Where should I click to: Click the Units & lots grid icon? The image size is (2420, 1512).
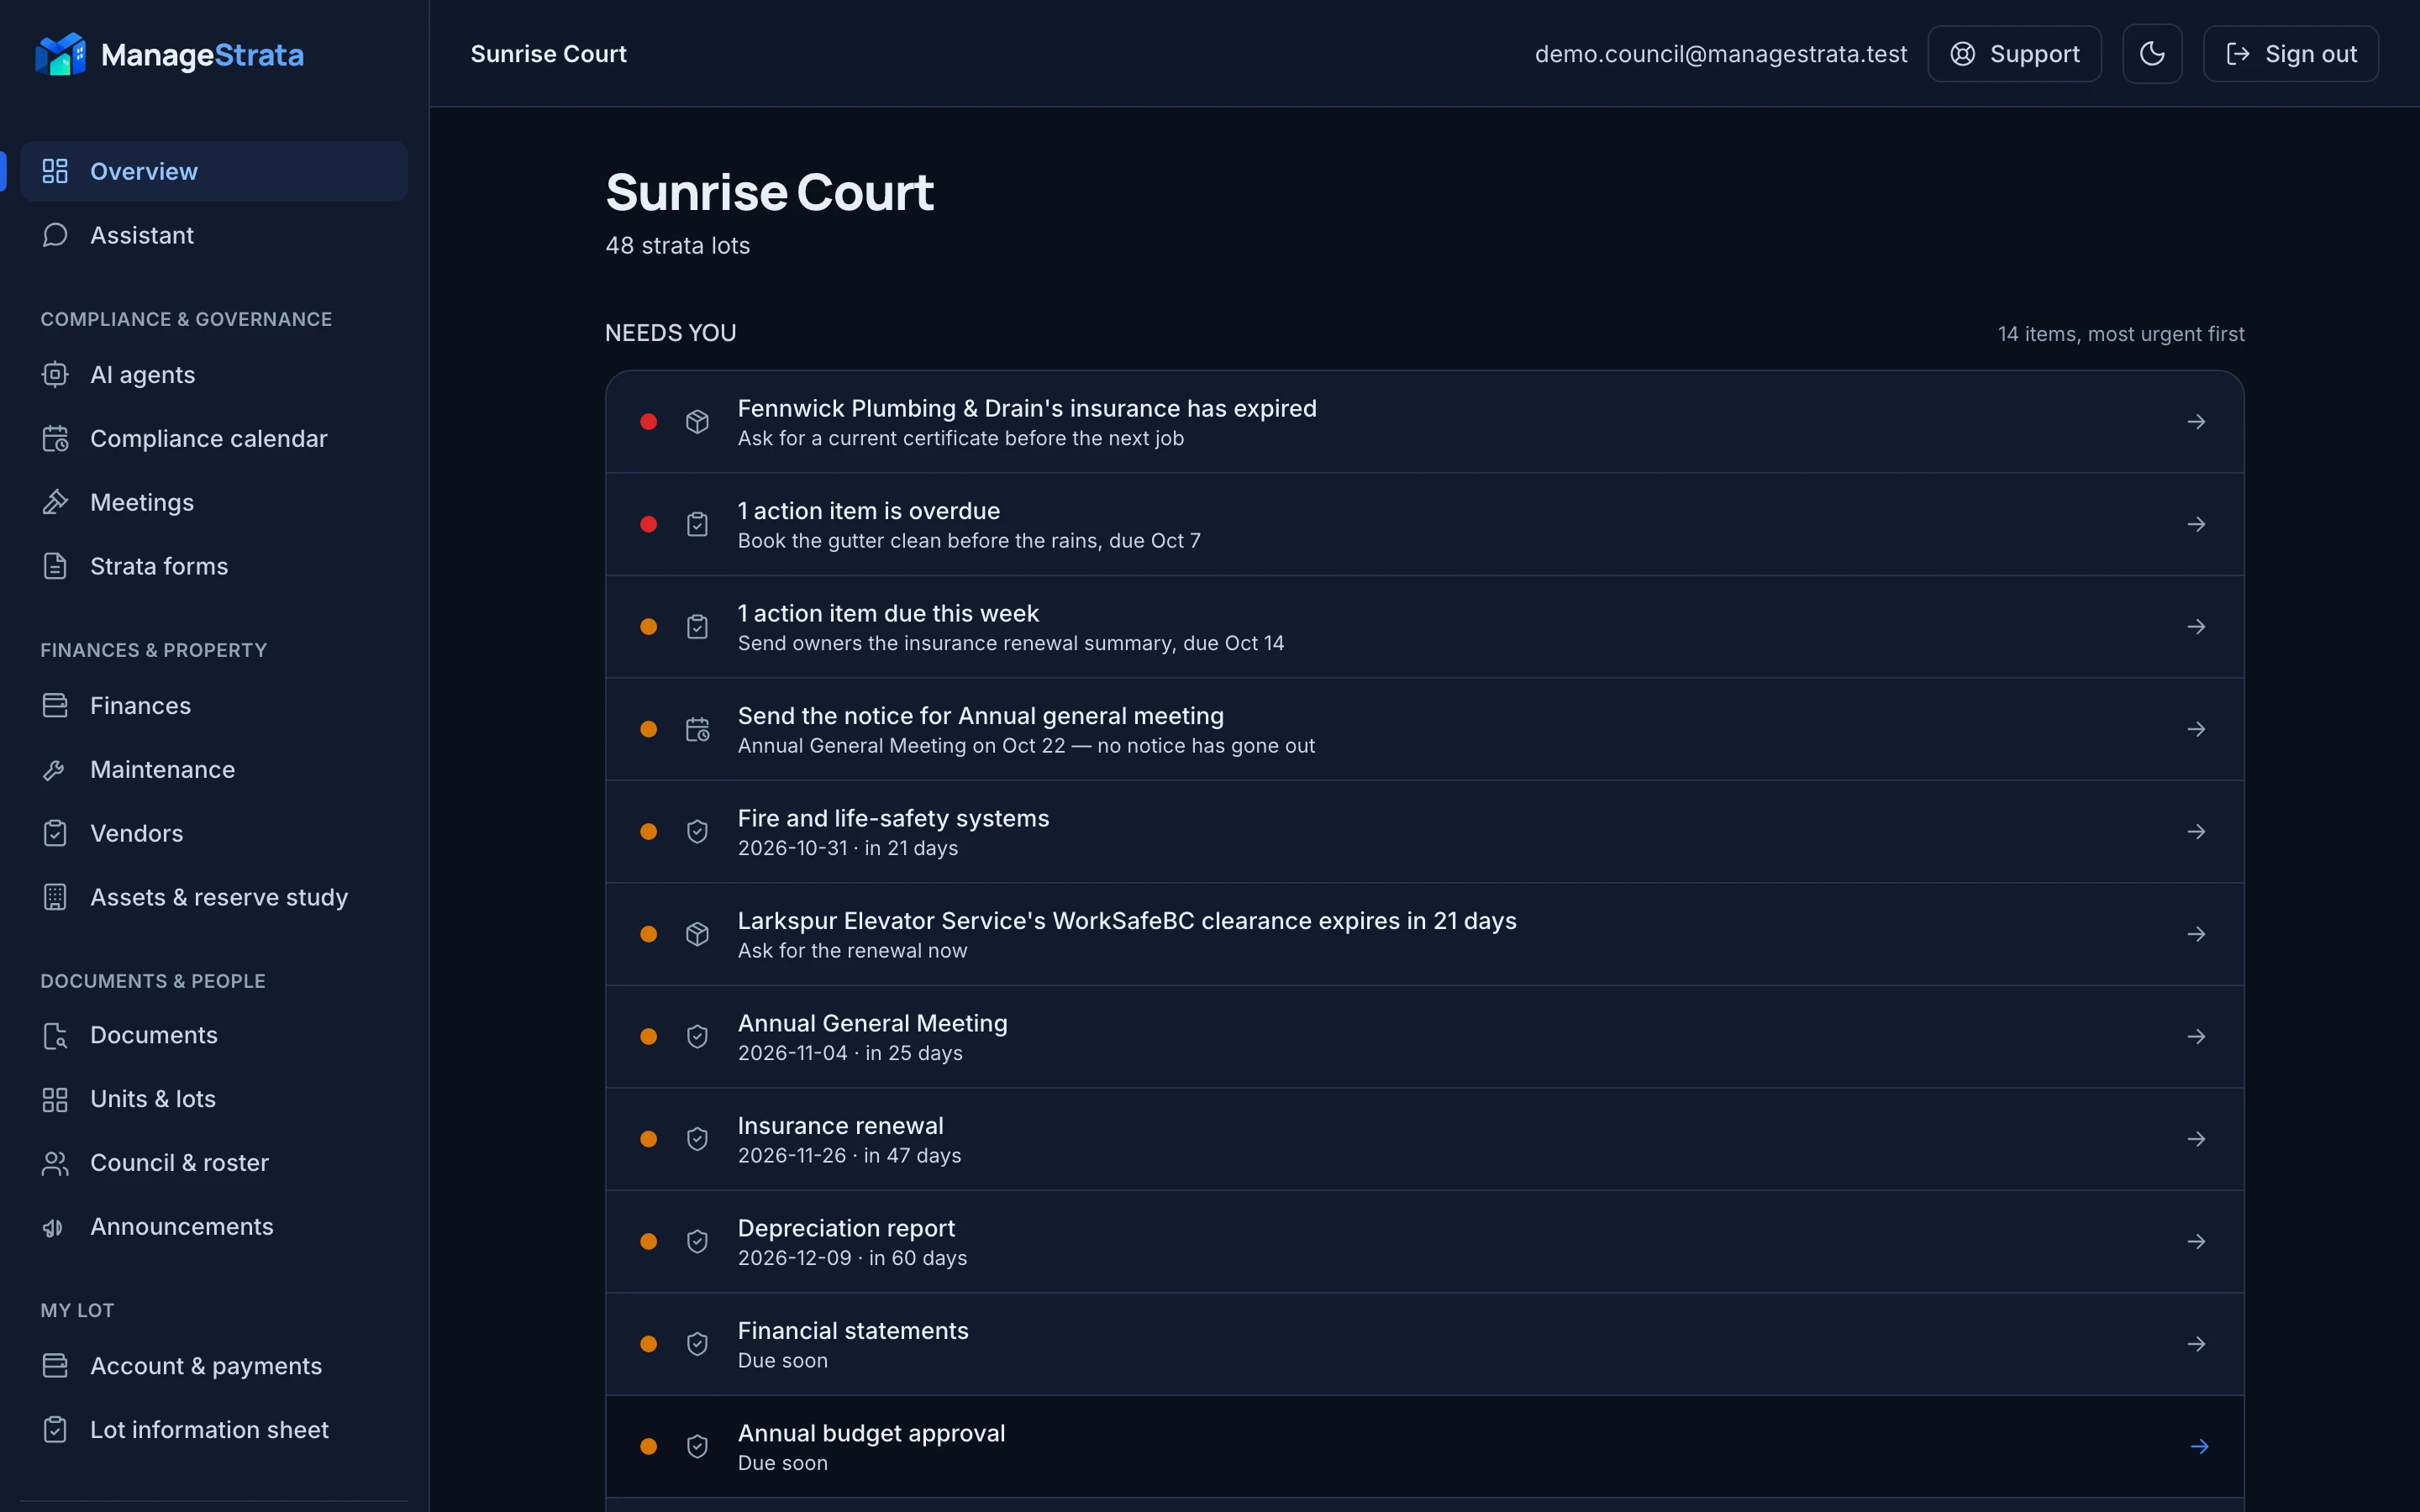(55, 1099)
